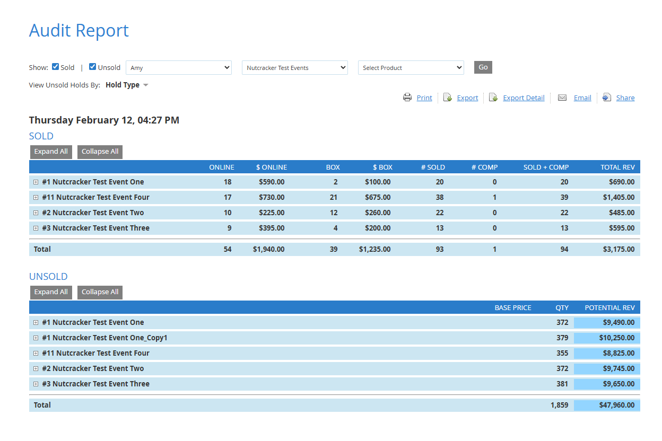Open the Nutcracker Test Events dropdown
The width and height of the screenshot is (662, 441).
(294, 68)
